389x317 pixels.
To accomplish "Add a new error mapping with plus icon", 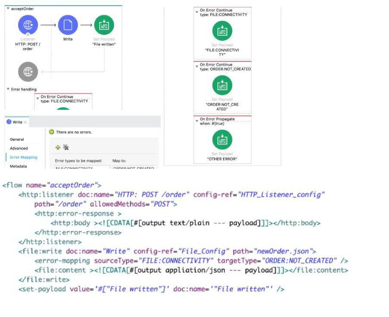I will pos(58,147).
